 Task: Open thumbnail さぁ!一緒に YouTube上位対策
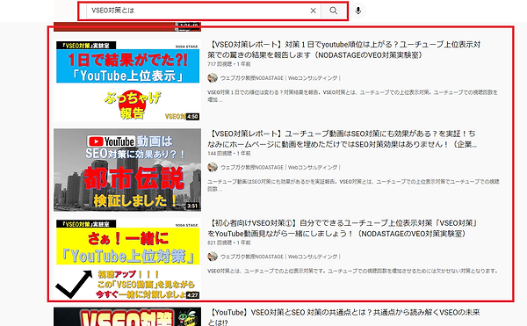click(127, 259)
